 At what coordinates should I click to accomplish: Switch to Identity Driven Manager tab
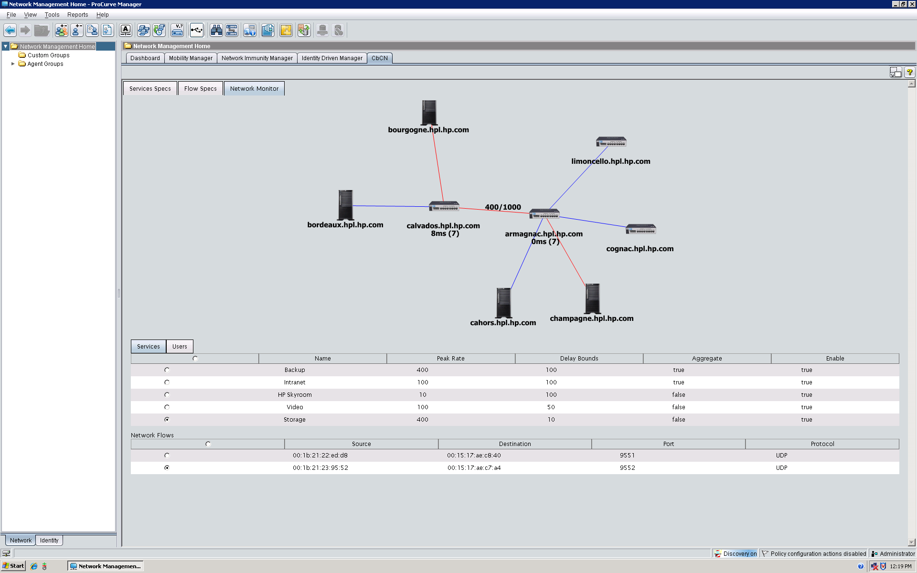[332, 58]
